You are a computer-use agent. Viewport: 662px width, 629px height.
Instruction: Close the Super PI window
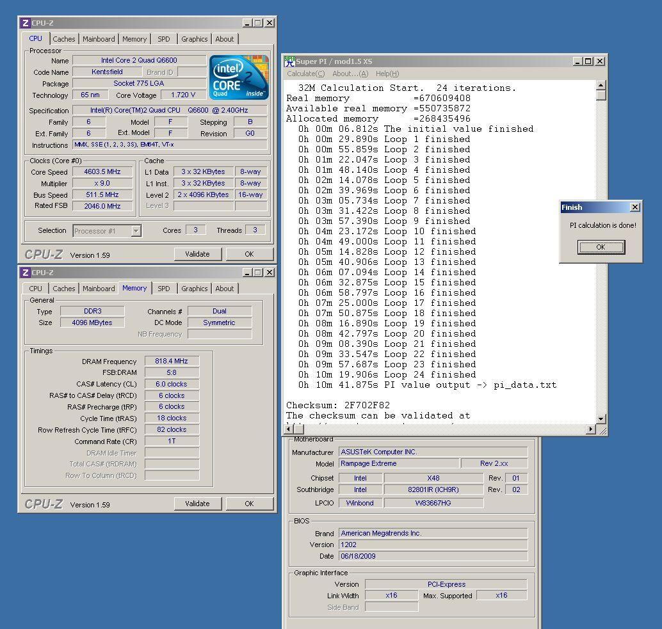point(599,61)
